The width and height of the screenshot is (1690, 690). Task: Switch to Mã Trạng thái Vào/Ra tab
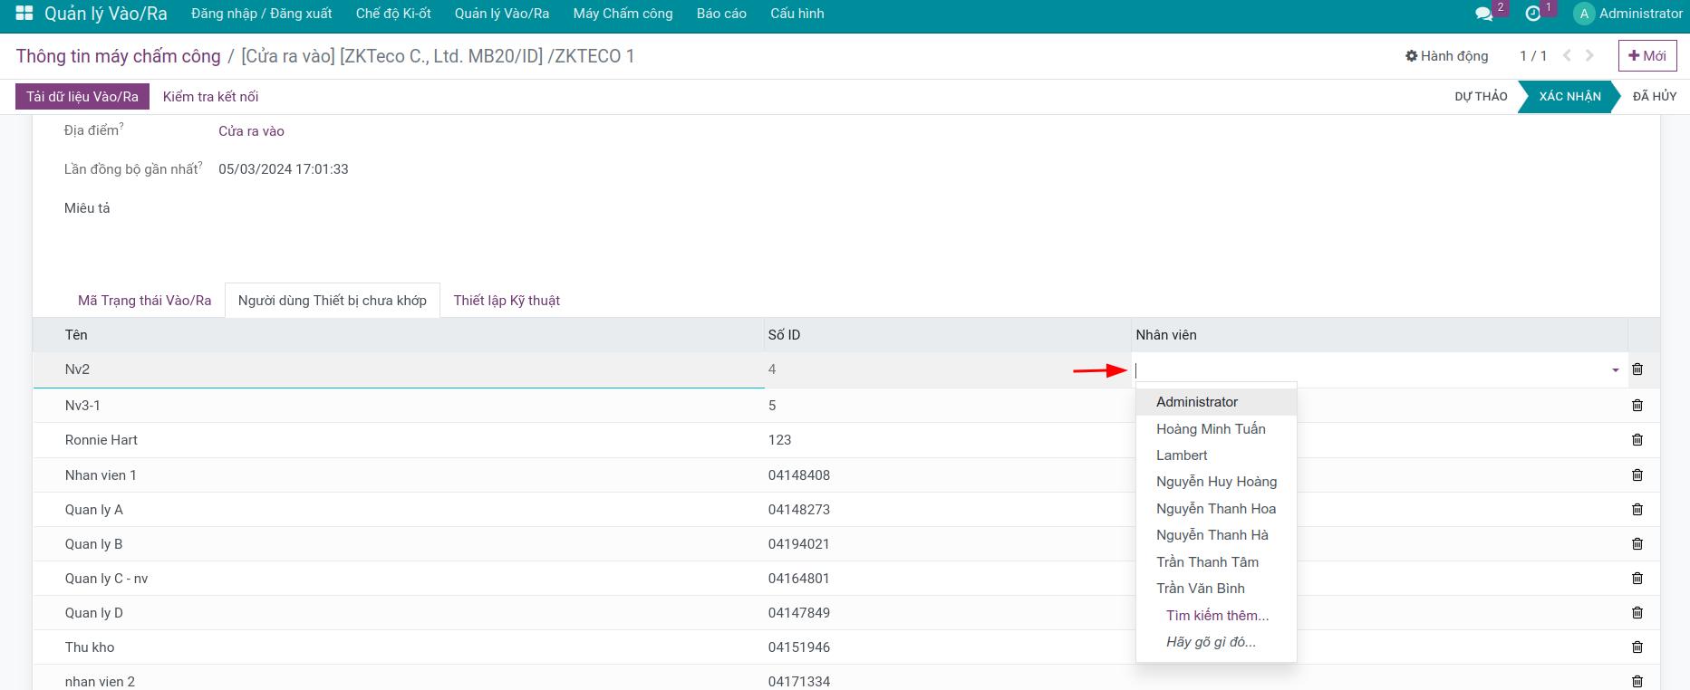click(144, 301)
